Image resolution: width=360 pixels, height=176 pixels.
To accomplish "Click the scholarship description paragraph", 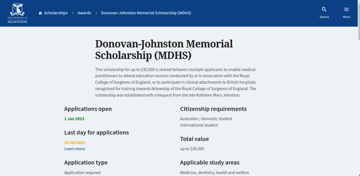I will [176, 82].
